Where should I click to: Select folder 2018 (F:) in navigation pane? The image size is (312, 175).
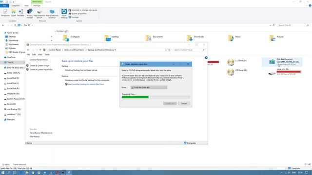(12, 73)
